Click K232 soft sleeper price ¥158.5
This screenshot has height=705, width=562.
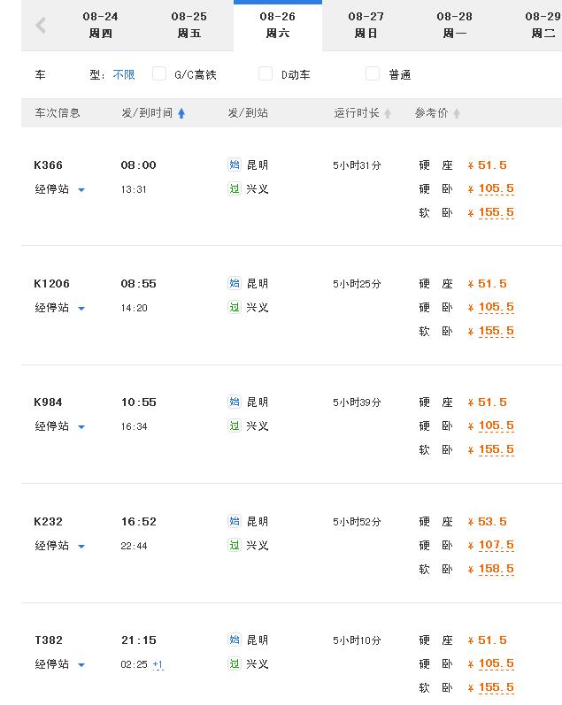tap(496, 569)
